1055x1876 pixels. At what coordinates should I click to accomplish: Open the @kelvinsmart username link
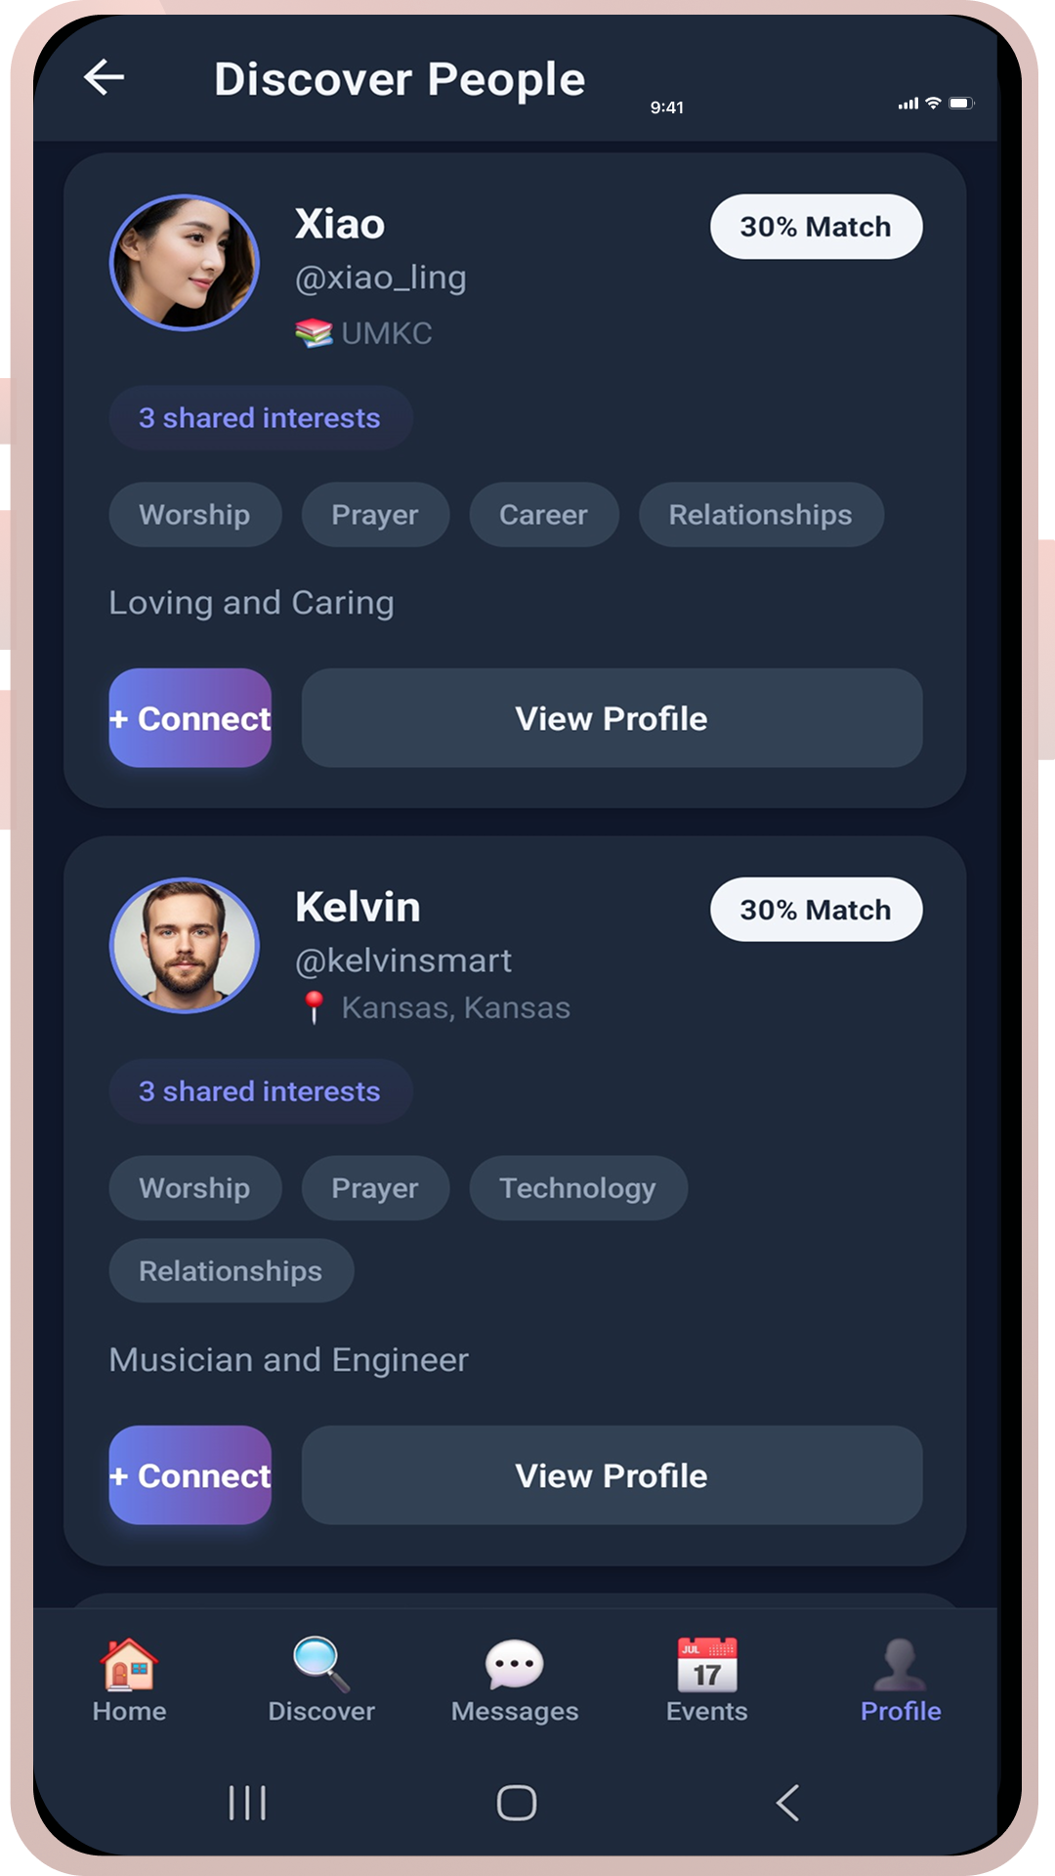point(403,960)
